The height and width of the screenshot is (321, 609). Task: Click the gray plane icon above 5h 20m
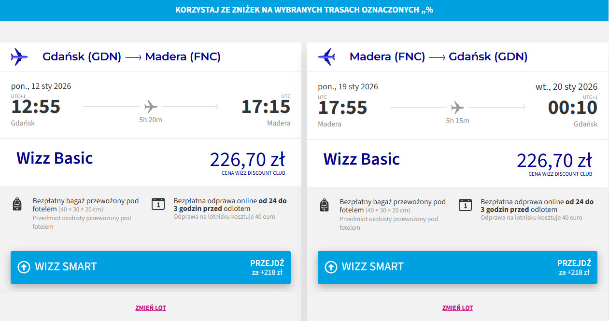151,106
